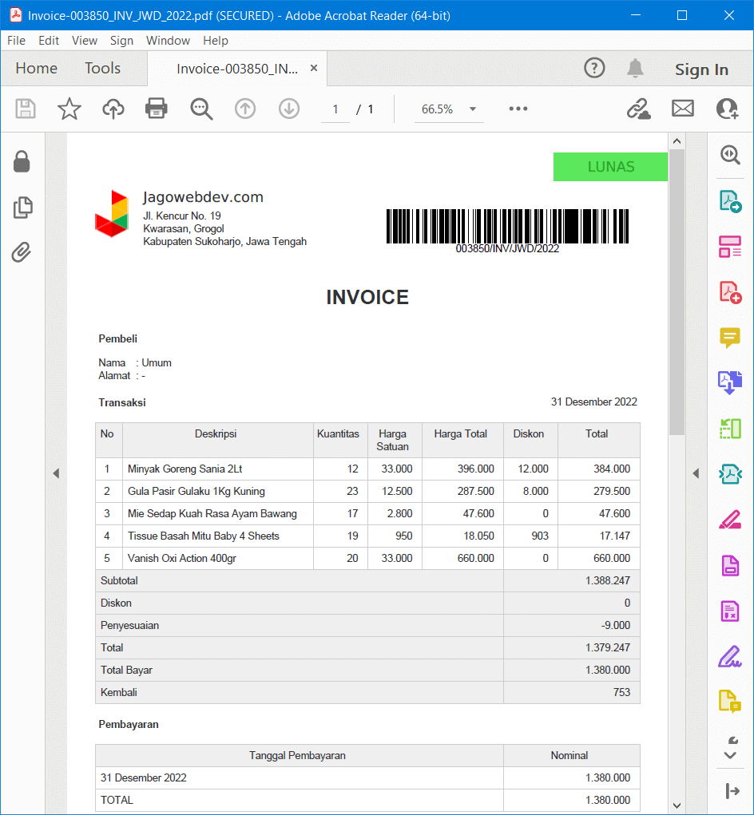Image resolution: width=754 pixels, height=815 pixels.
Task: Click the Sign In button
Action: (x=701, y=69)
